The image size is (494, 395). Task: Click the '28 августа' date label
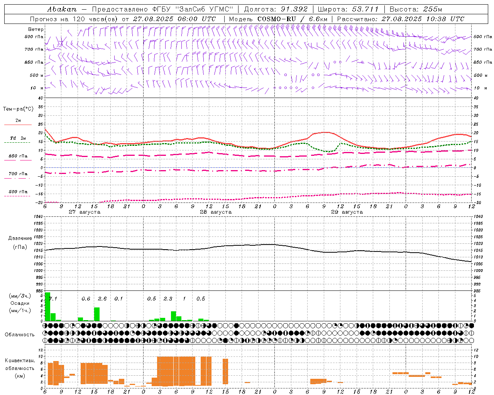point(216,212)
